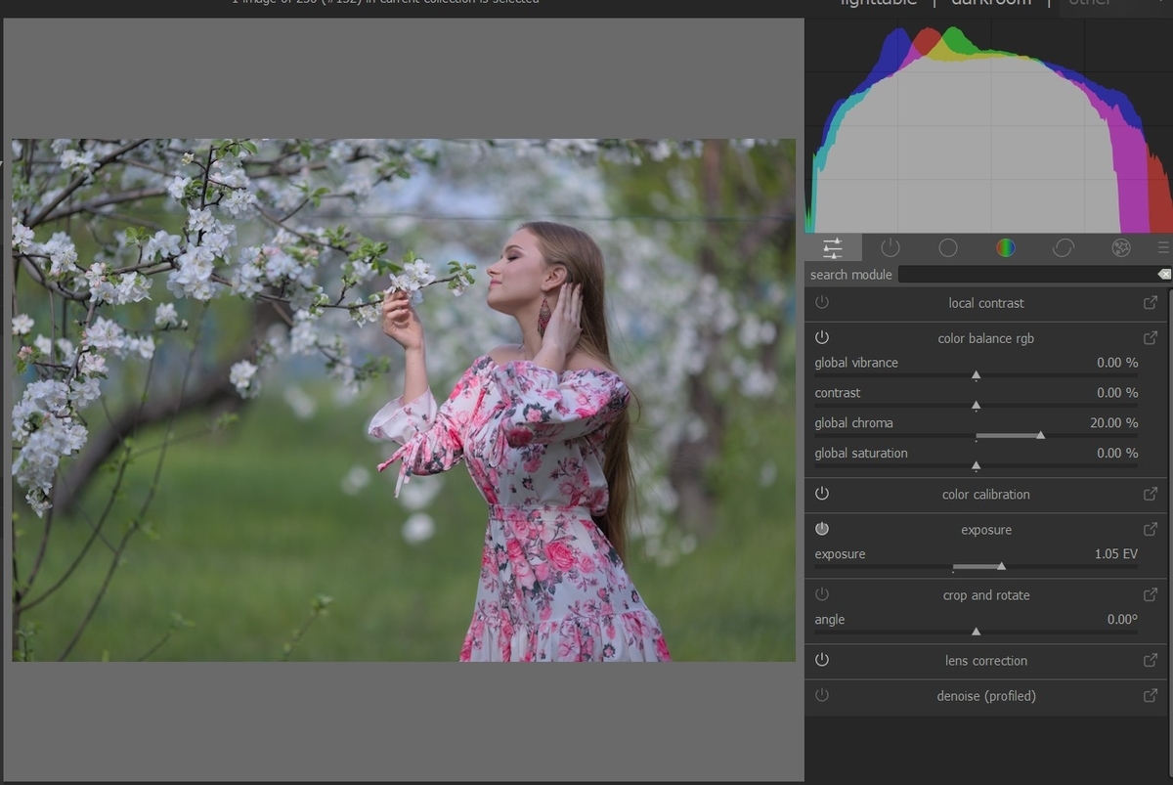Enable the local contrast module
The image size is (1173, 785).
point(822,303)
